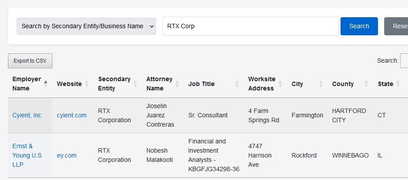Select the CT state cell

click(382, 115)
